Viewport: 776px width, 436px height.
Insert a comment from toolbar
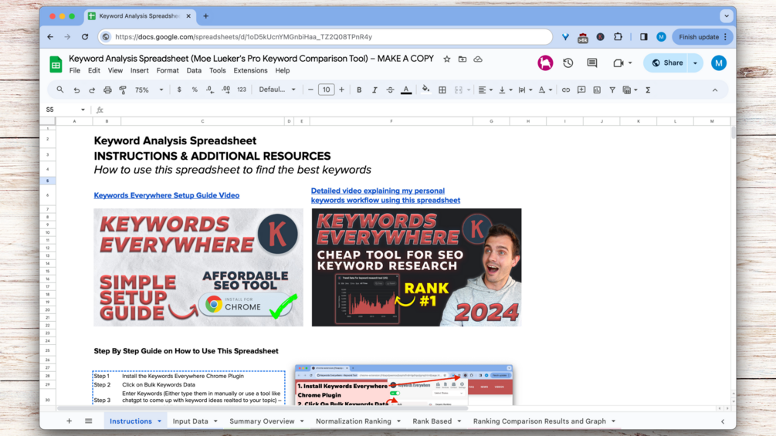[x=581, y=90]
